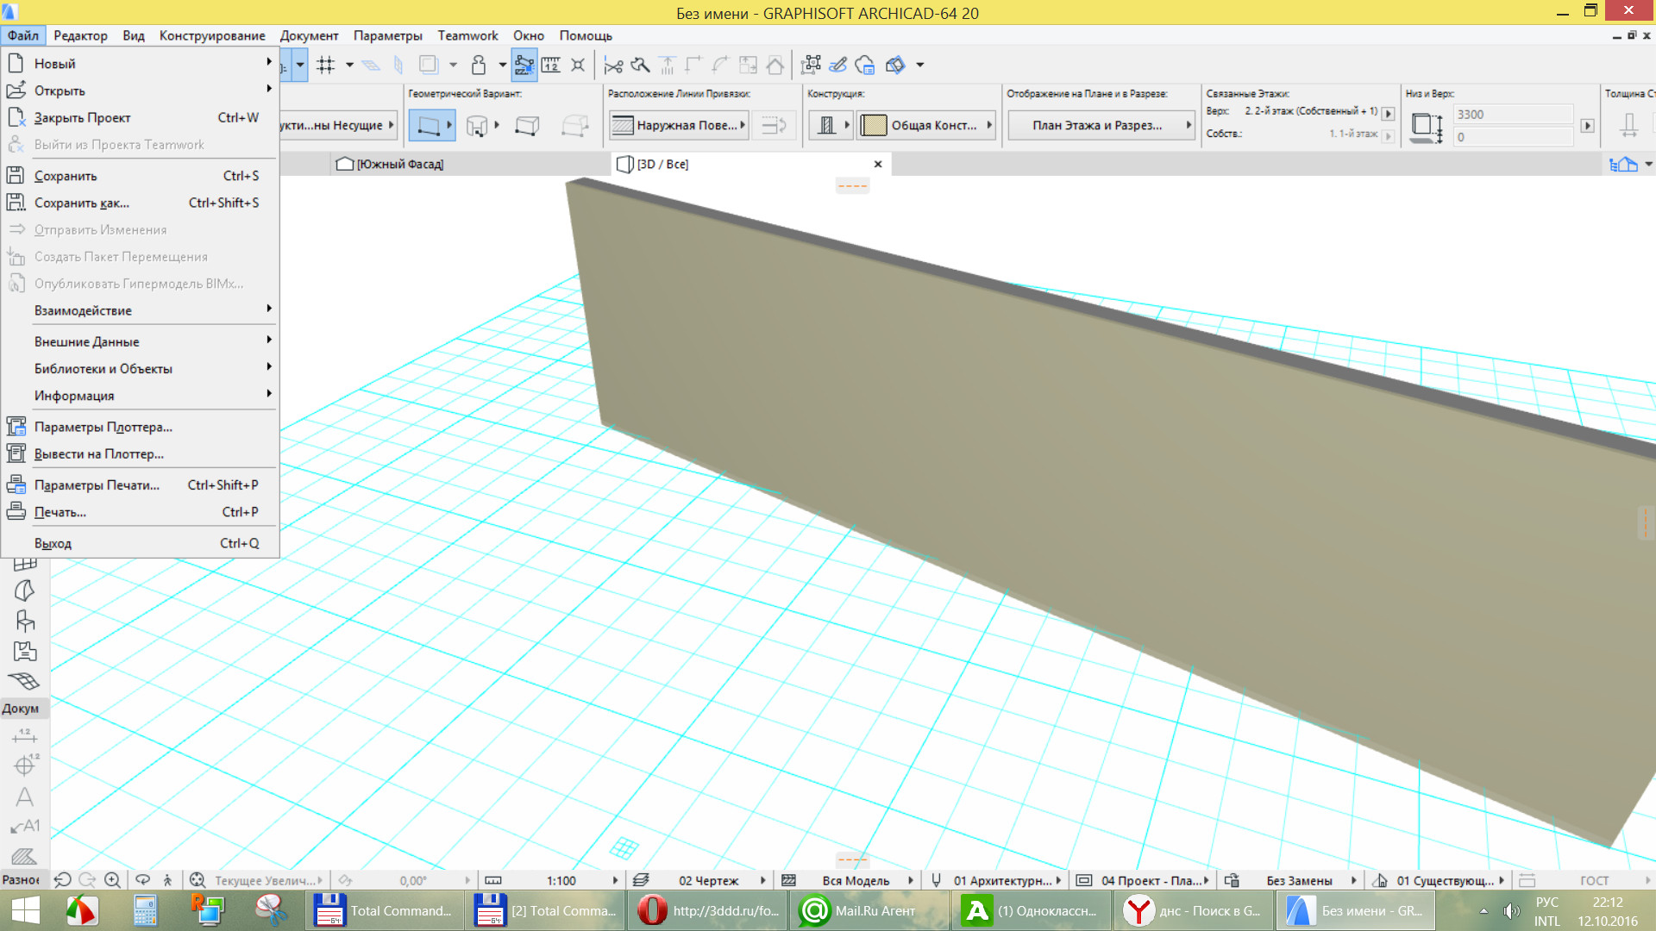Click the Magic Wand selection icon

(x=525, y=64)
